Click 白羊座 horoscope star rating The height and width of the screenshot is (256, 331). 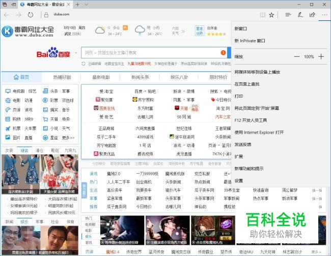point(216,34)
